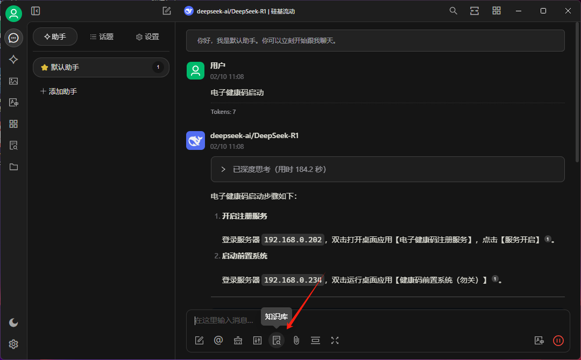Open the translate sidebar icon

[x=13, y=103]
